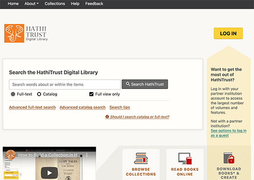Click the Download Books padlock icon
The height and width of the screenshot is (180, 254).
[229, 158]
